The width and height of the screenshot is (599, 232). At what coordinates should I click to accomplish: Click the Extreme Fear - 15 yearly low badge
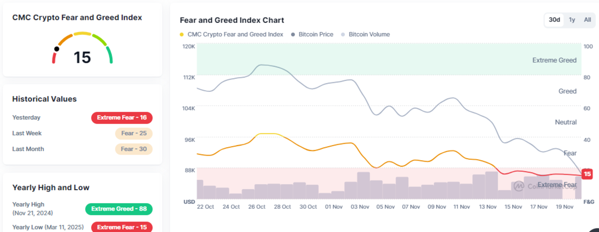[122, 227]
